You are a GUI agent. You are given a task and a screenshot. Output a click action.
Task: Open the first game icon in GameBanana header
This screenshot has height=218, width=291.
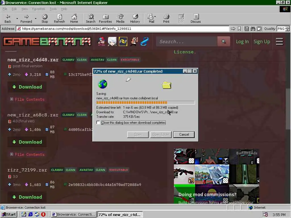(x=101, y=41)
